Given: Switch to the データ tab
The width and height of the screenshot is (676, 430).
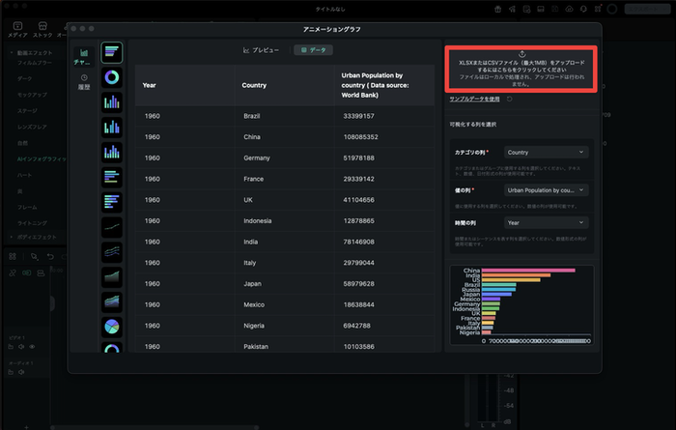Looking at the screenshot, I should pyautogui.click(x=312, y=49).
